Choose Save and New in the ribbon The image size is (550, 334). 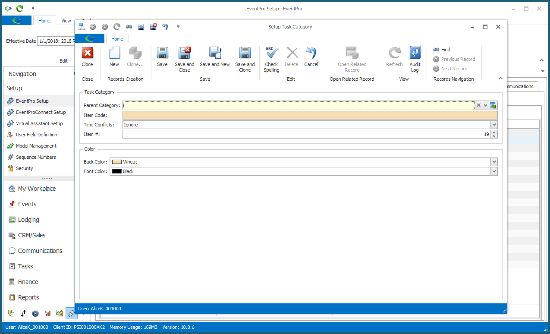click(x=215, y=57)
